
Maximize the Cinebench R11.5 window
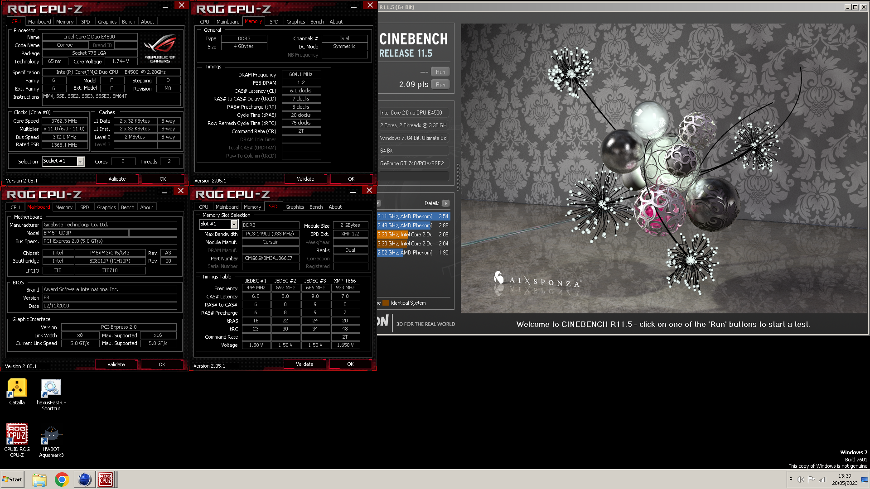click(x=855, y=7)
